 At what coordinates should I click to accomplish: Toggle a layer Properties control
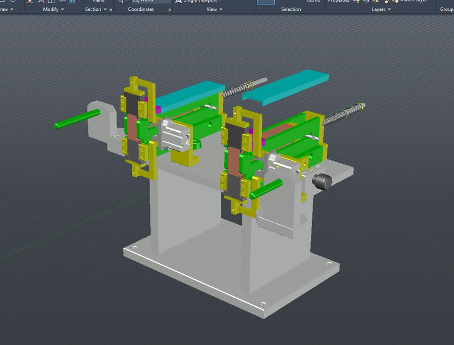(341, 1)
